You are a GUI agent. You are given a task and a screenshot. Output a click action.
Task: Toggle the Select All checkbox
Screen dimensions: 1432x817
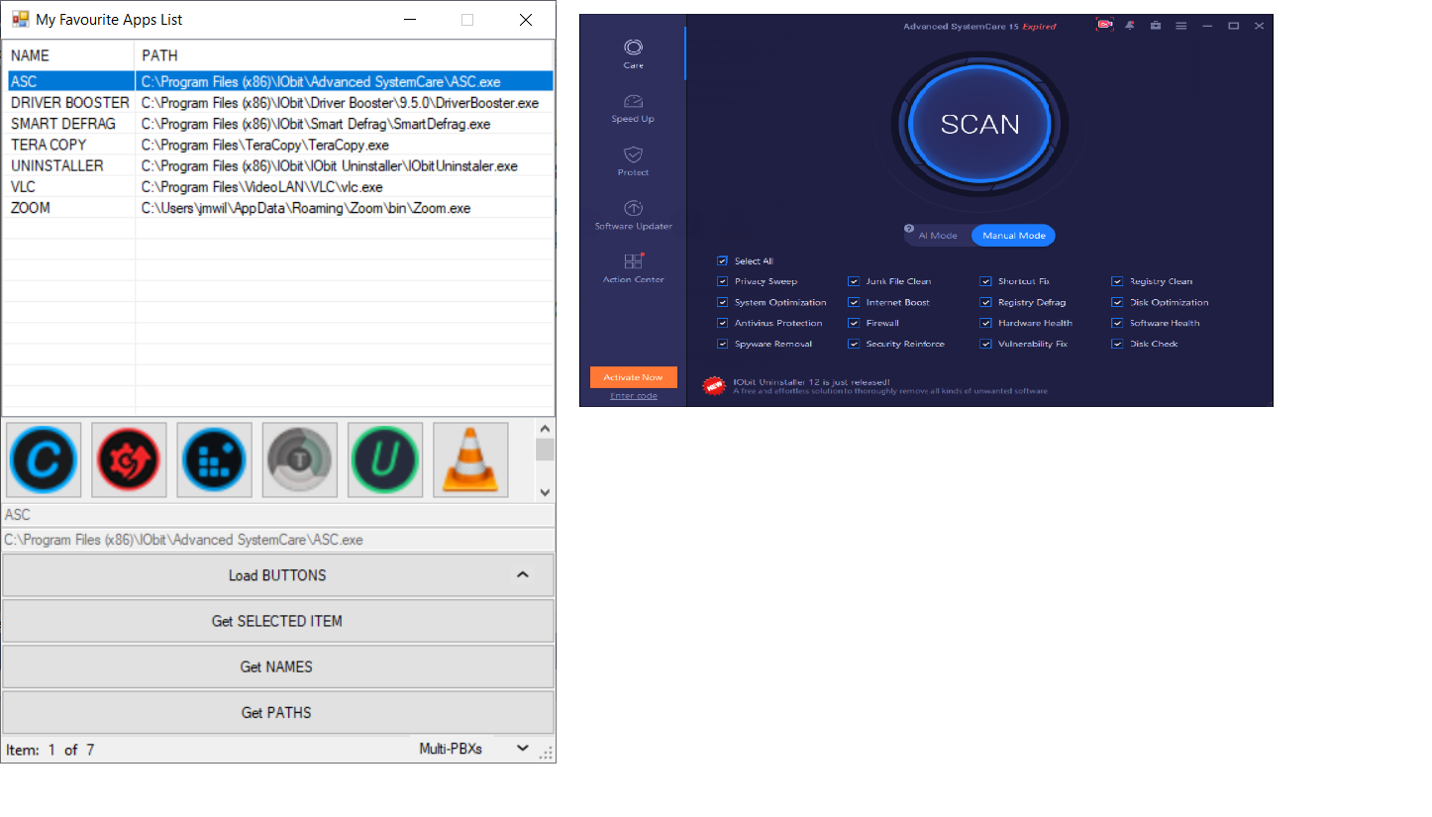722,261
